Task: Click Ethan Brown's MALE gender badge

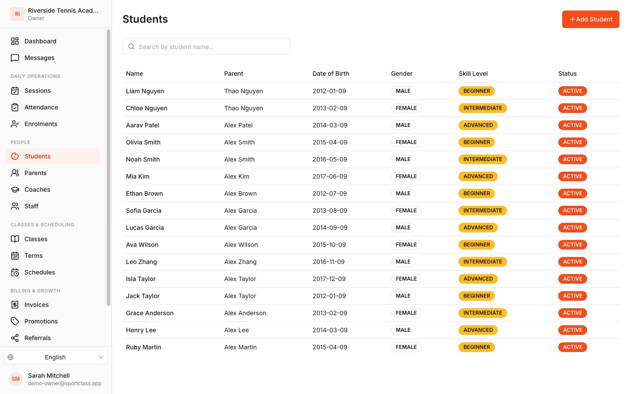Action: [403, 193]
